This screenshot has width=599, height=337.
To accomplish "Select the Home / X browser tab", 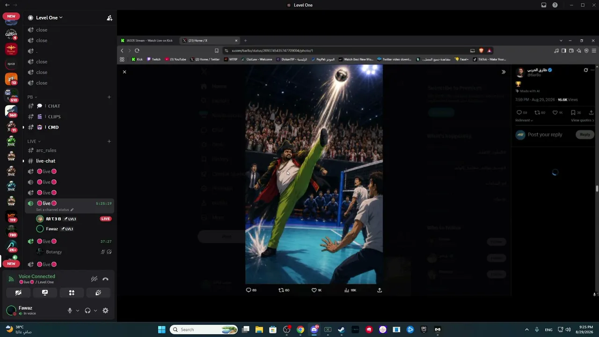I will [x=211, y=41].
